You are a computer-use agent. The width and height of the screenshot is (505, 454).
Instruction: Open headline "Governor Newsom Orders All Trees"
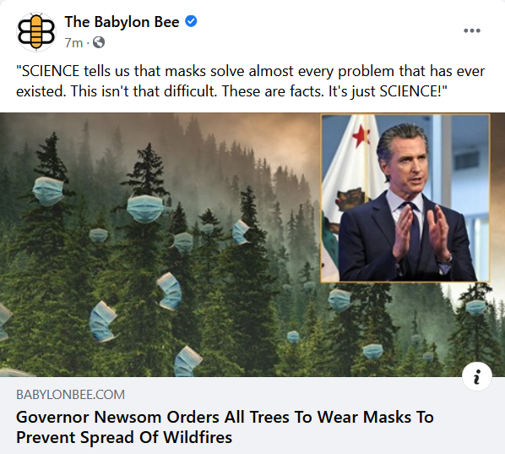(225, 417)
